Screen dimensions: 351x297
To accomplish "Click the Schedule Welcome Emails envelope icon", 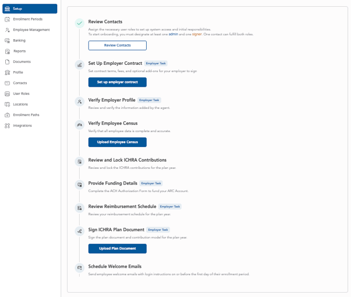I will pos(80,268).
